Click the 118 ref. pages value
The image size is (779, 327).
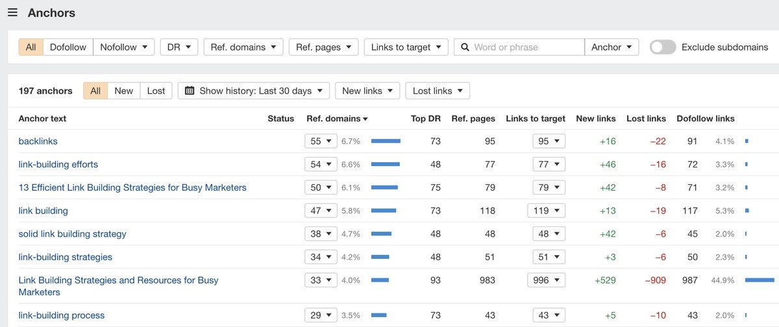tap(486, 211)
